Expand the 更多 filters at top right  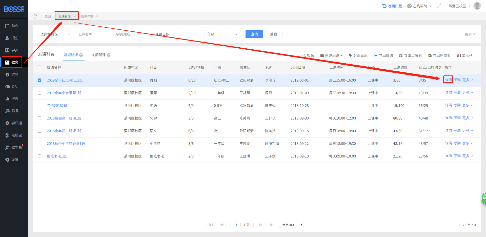[470, 34]
